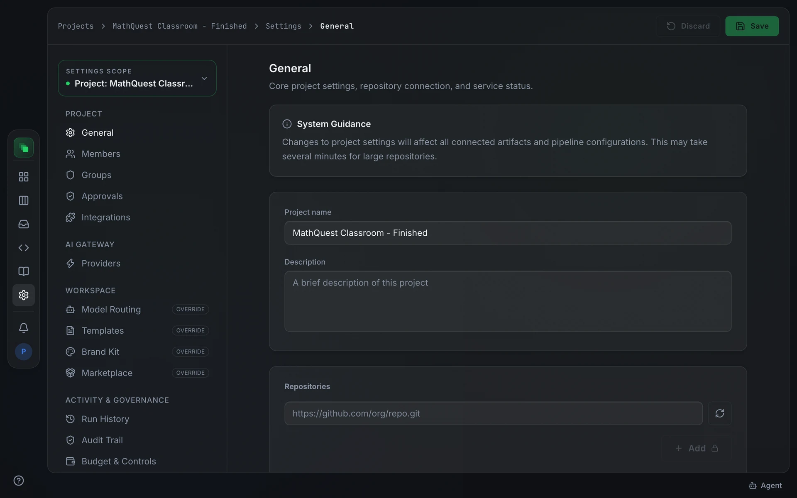The image size is (797, 498).
Task: Click the P user avatar
Action: pos(24,352)
